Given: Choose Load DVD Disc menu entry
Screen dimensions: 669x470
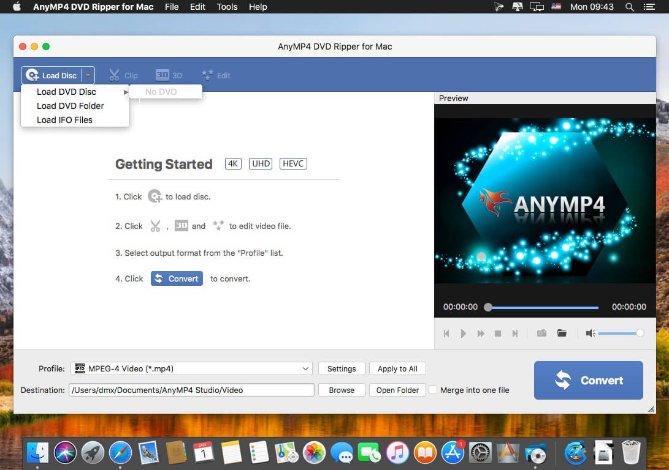Looking at the screenshot, I should pos(75,92).
